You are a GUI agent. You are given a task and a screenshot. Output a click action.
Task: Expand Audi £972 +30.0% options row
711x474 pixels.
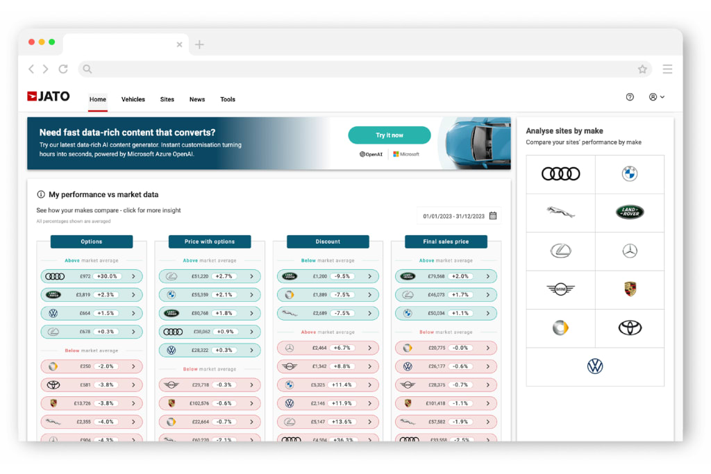click(x=92, y=276)
